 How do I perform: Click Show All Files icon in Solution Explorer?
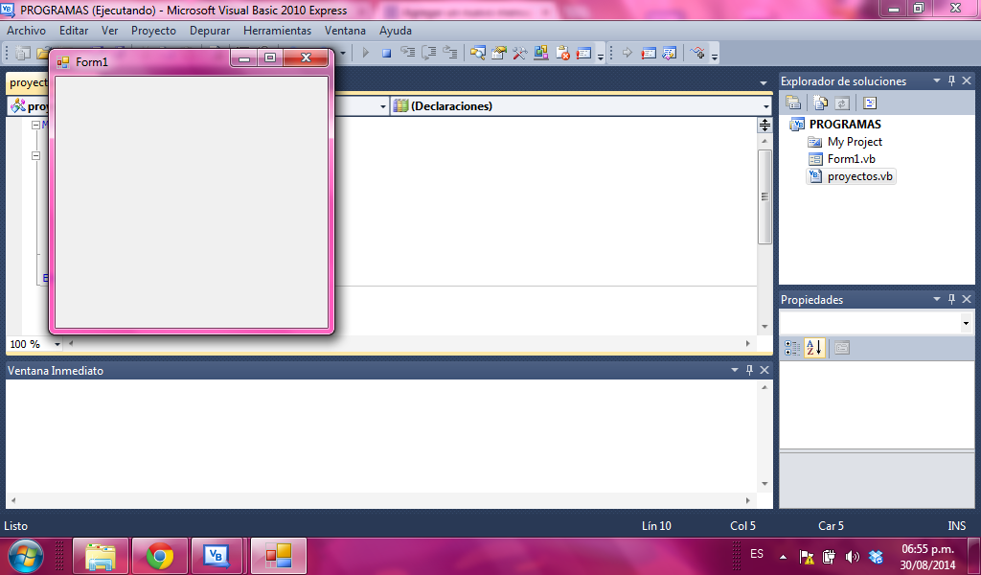click(x=820, y=103)
